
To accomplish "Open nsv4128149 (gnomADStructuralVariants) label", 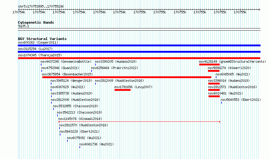I will (x=232, y=61).
